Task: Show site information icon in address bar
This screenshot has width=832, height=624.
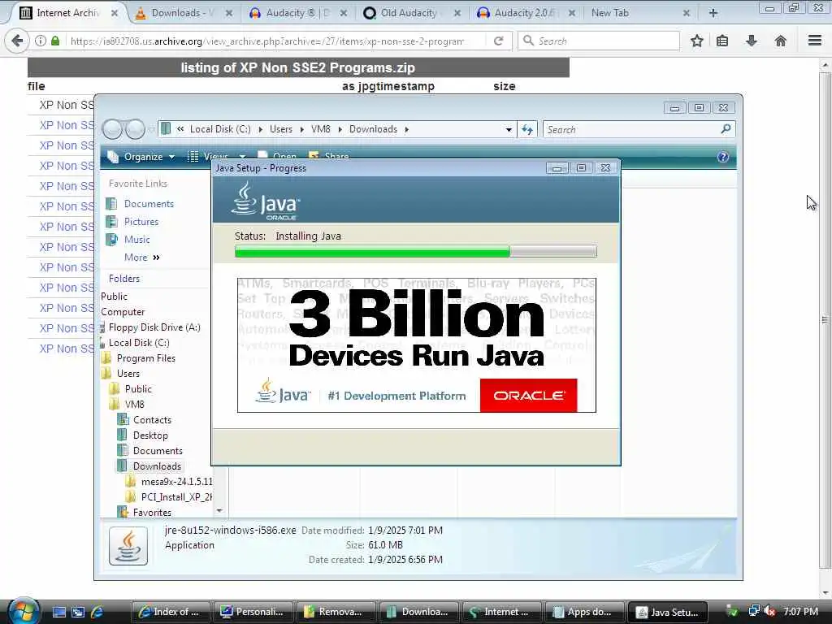Action: [x=41, y=41]
